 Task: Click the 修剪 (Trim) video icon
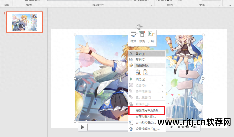point(142,36)
